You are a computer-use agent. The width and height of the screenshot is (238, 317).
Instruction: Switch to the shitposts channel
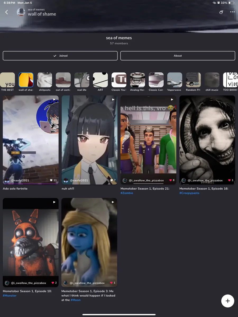(44, 82)
